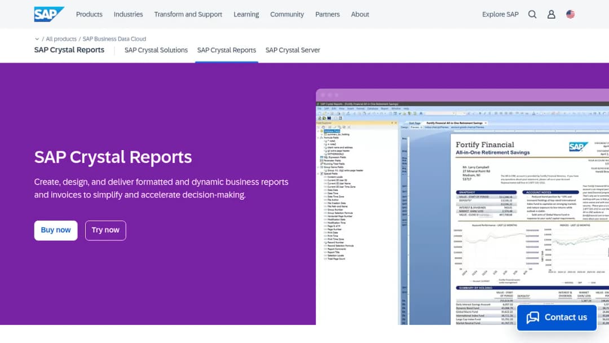Click Explore SAP

click(500, 14)
